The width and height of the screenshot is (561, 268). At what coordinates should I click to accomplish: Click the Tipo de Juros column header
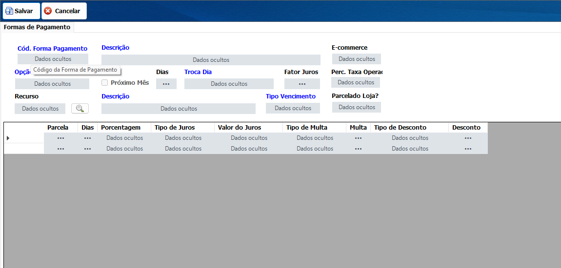(183, 128)
